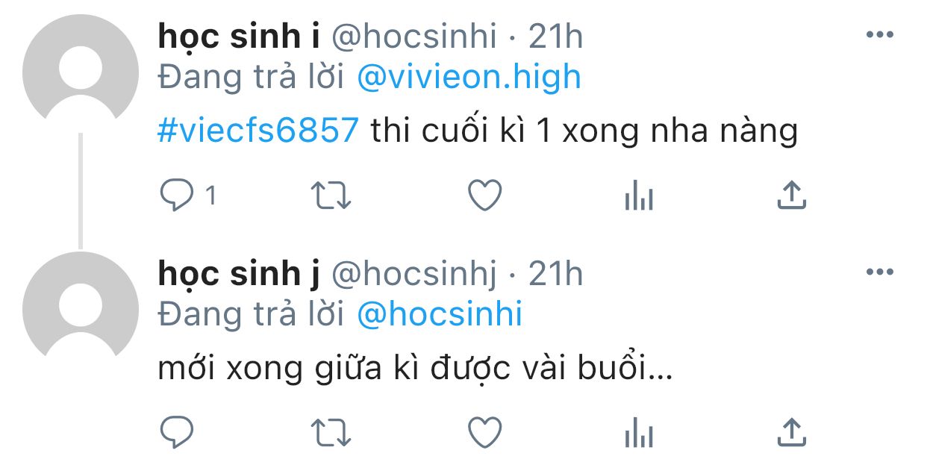Share học sinh i's tweet
927x465 pixels.
pyautogui.click(x=791, y=195)
